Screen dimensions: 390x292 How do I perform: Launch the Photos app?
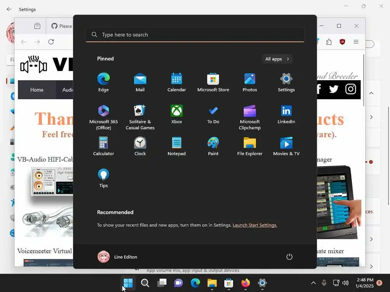pos(250,83)
